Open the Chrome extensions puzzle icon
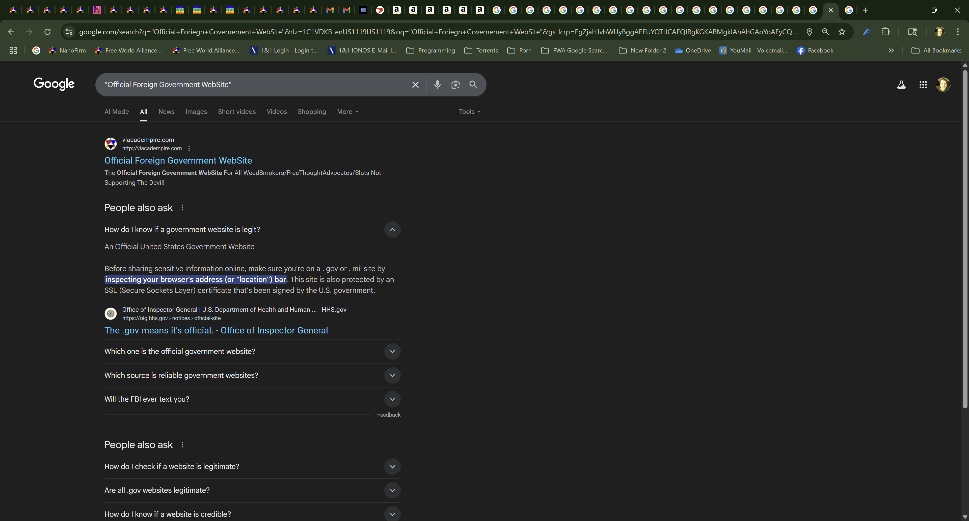Image resolution: width=969 pixels, height=521 pixels. 885,32
